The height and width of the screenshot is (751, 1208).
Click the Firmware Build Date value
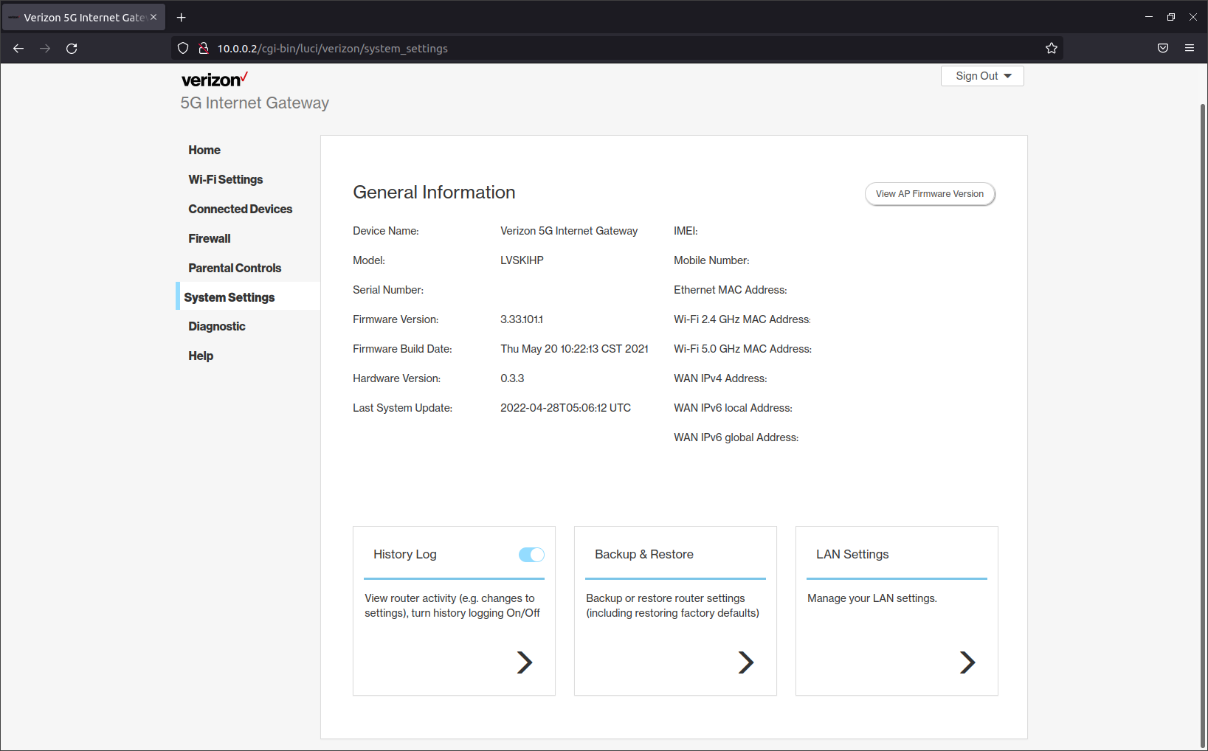(x=574, y=349)
